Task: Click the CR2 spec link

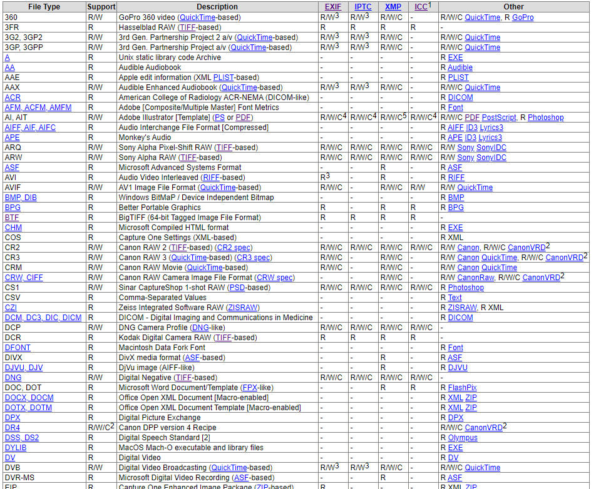Action: pos(234,248)
